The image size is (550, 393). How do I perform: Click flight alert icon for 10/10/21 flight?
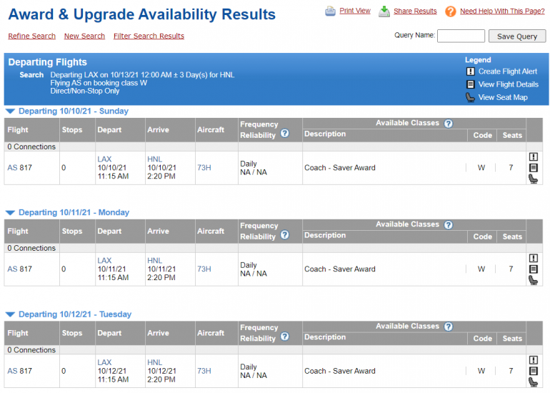click(533, 157)
